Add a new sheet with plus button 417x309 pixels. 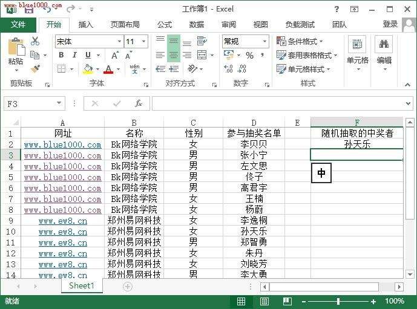tap(128, 287)
